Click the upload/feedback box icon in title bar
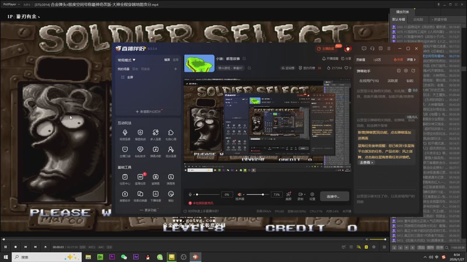The image size is (467, 262). coord(381,48)
